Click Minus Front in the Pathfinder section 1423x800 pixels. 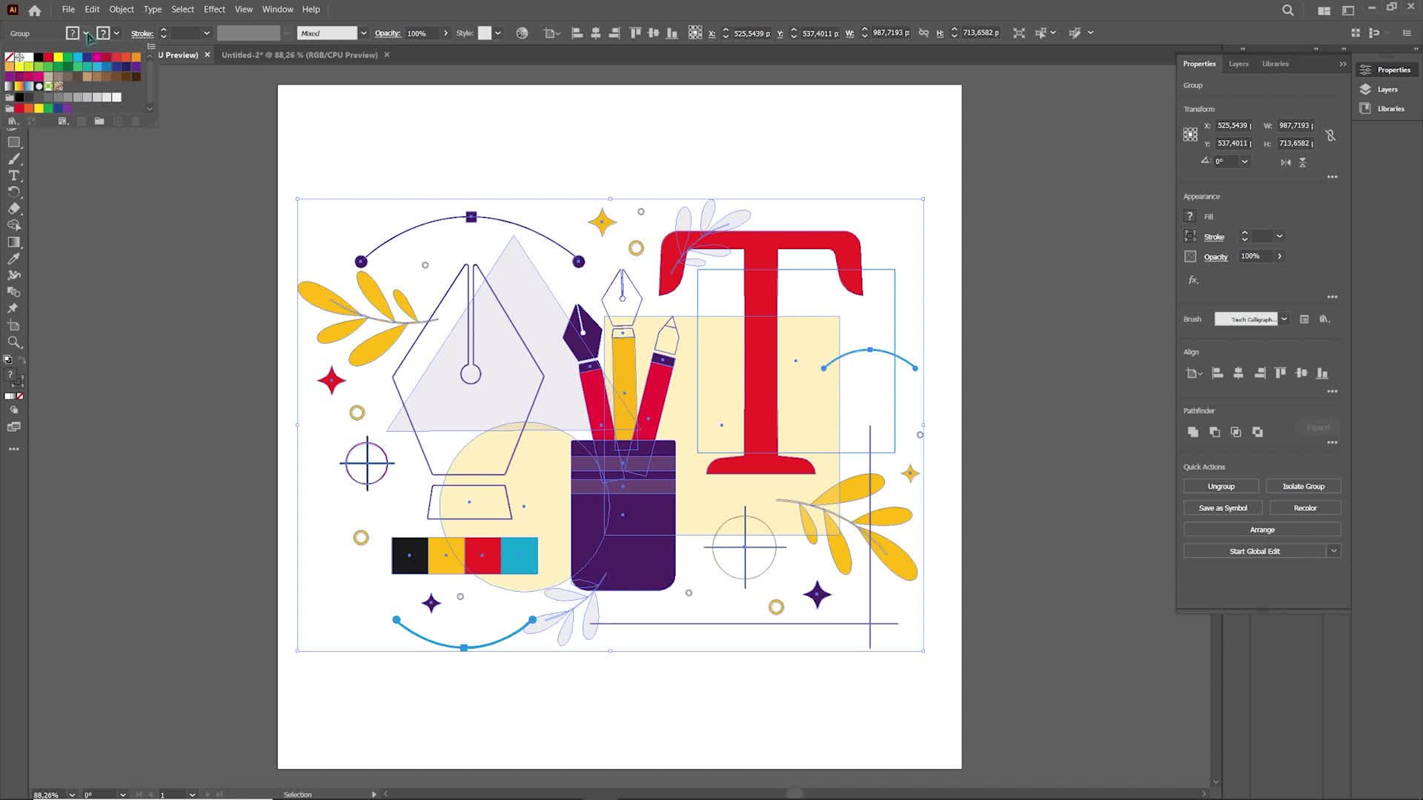[1214, 432]
